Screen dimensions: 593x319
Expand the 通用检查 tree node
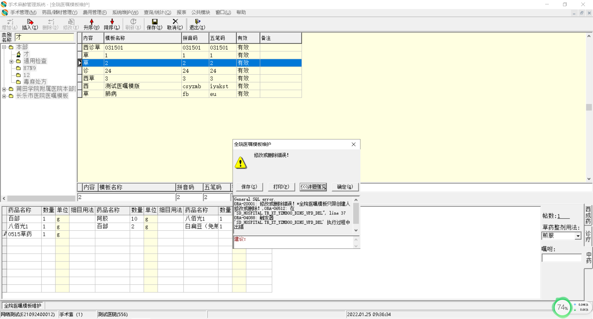coord(11,62)
